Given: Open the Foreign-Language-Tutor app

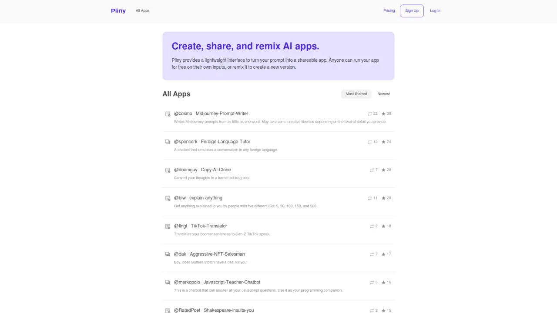Looking at the screenshot, I should (x=225, y=142).
